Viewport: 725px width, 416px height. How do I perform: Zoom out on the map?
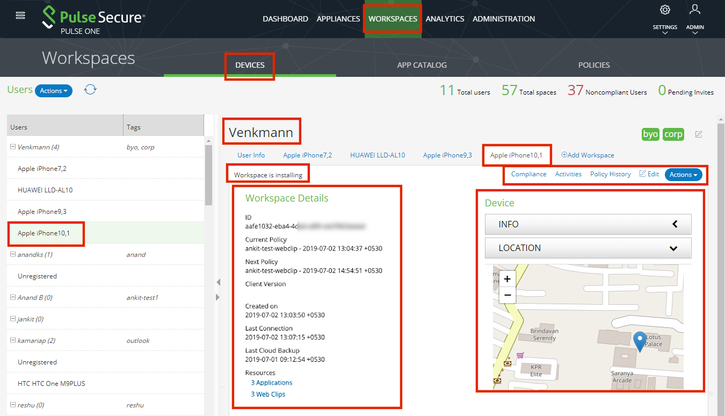[x=508, y=295]
